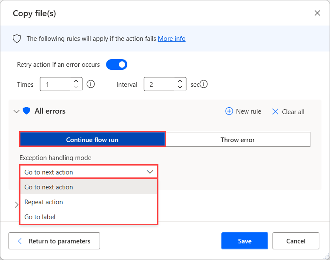This screenshot has width=330, height=260.
Task: Choose Repeat action from the list
Action: [44, 202]
